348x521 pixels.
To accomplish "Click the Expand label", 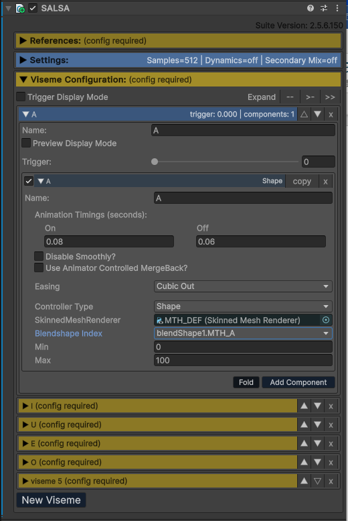I will click(x=262, y=97).
